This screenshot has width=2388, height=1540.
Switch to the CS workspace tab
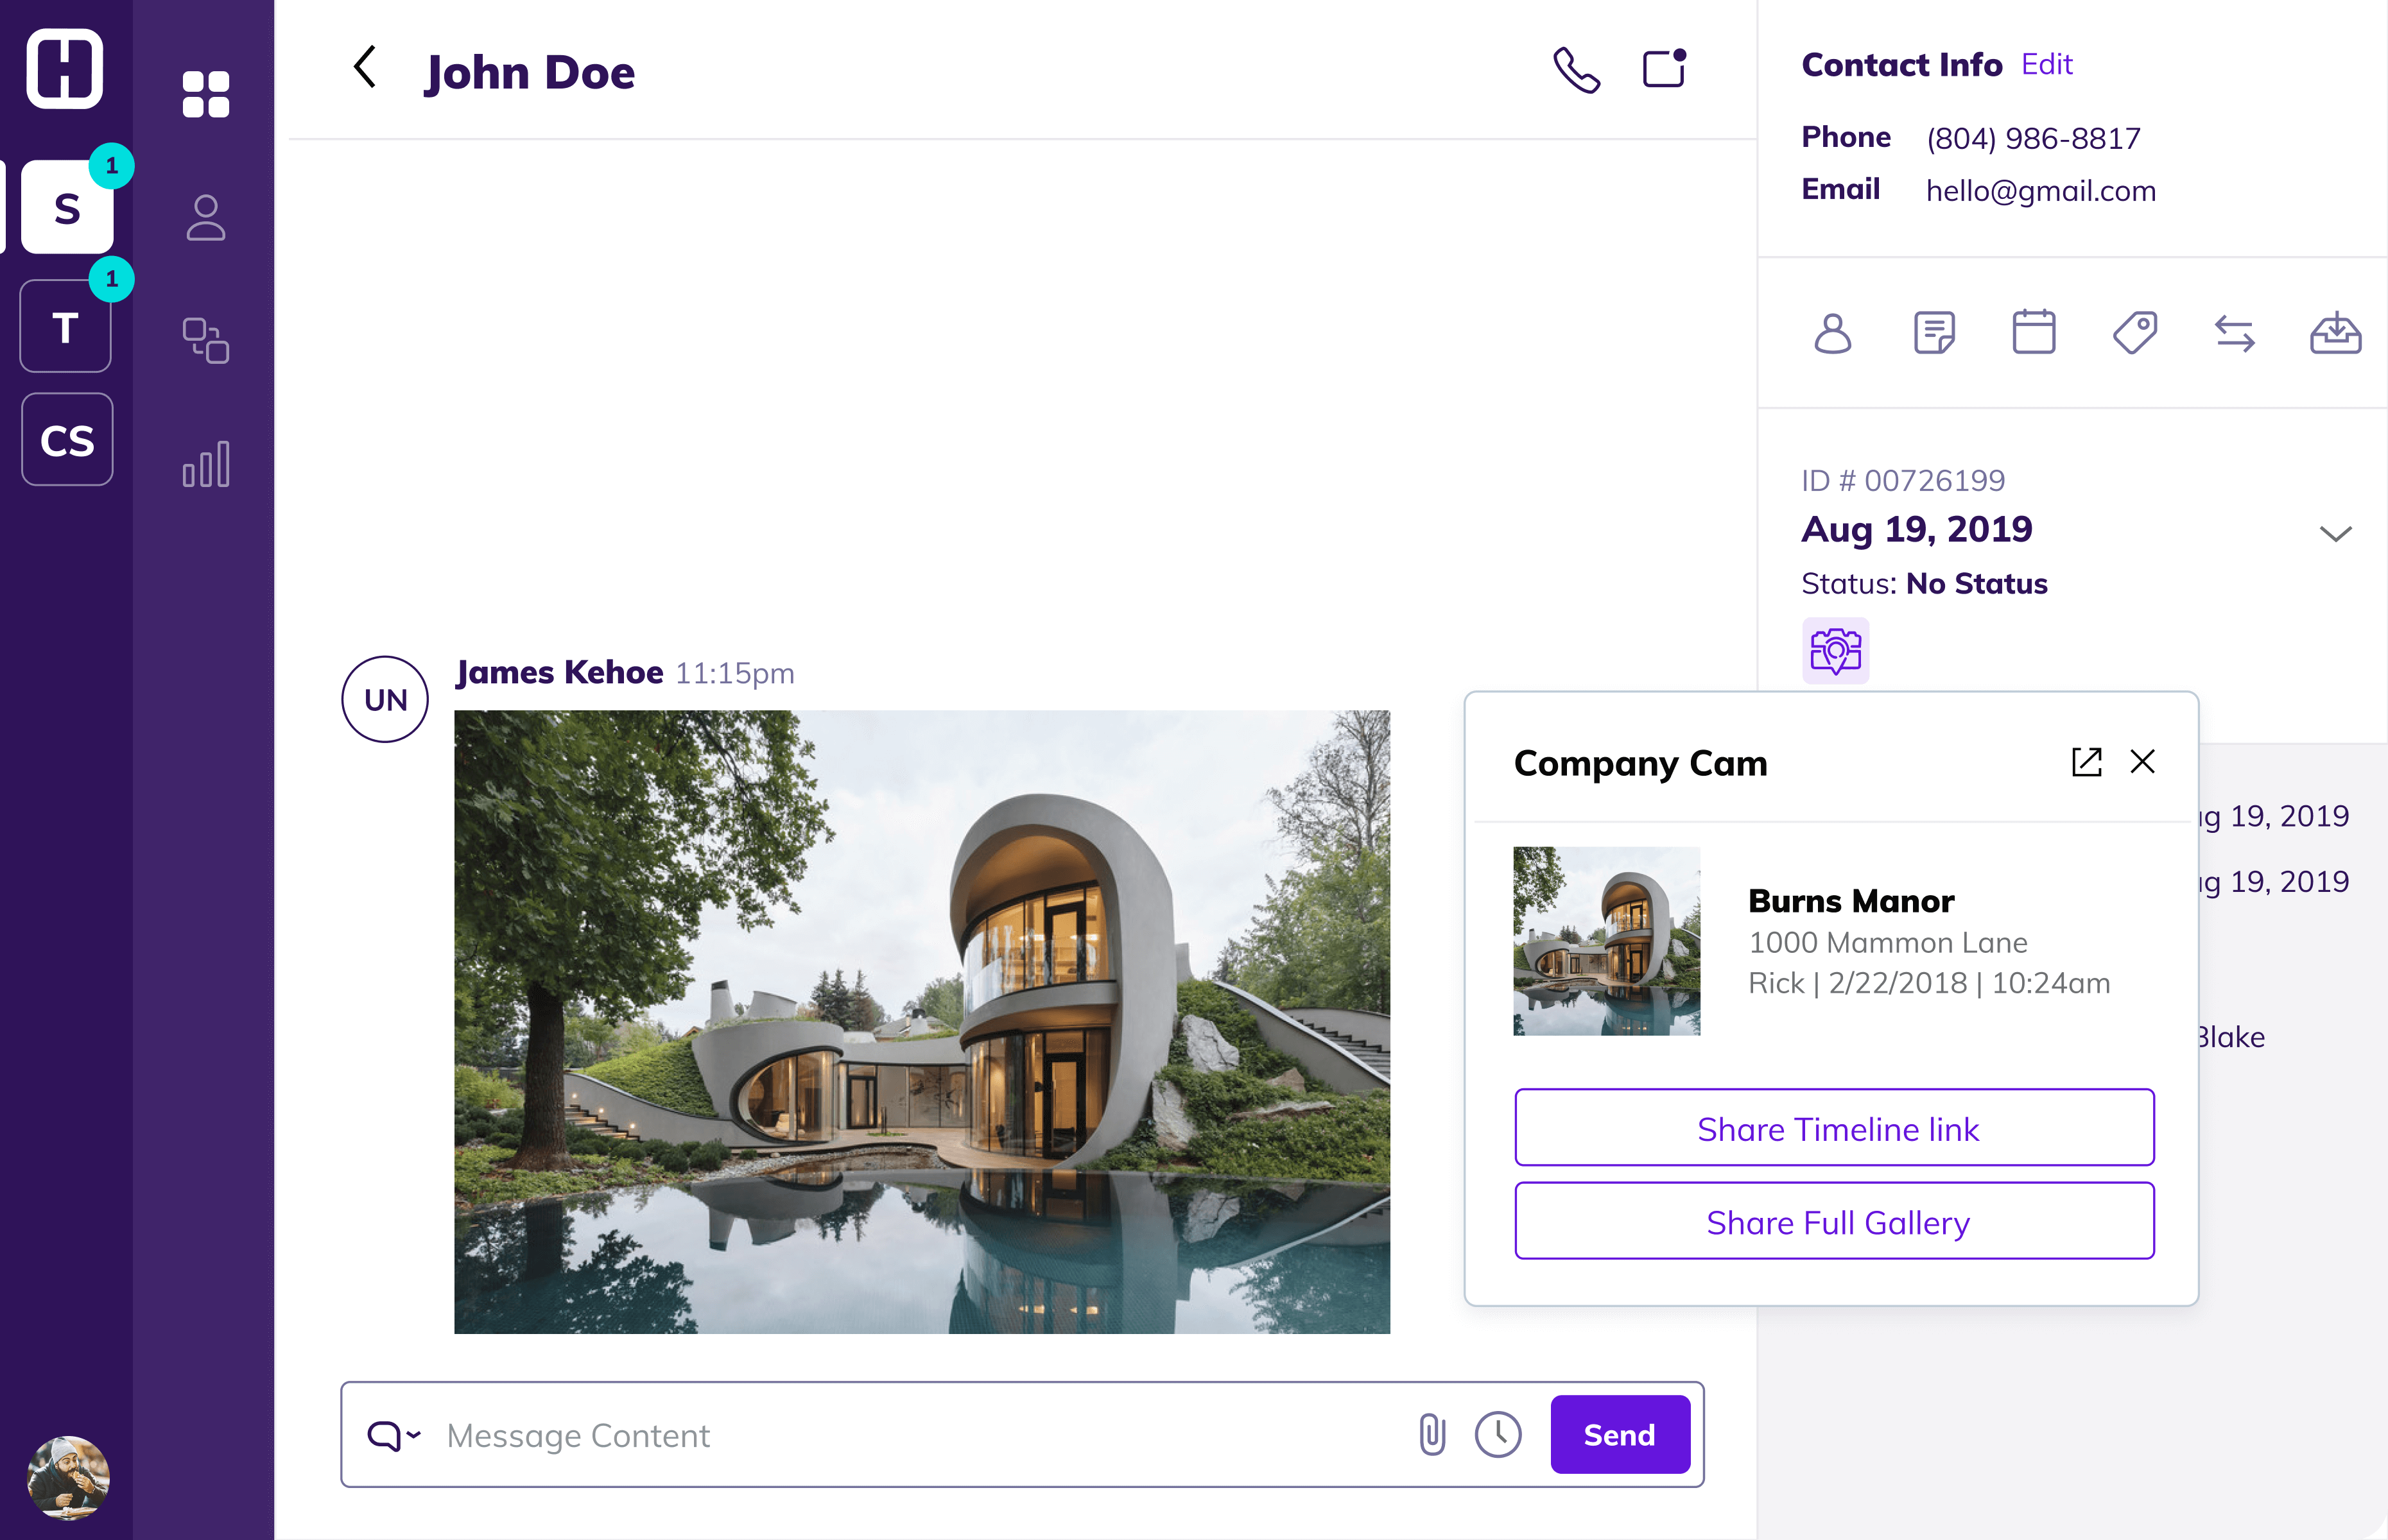[x=67, y=440]
